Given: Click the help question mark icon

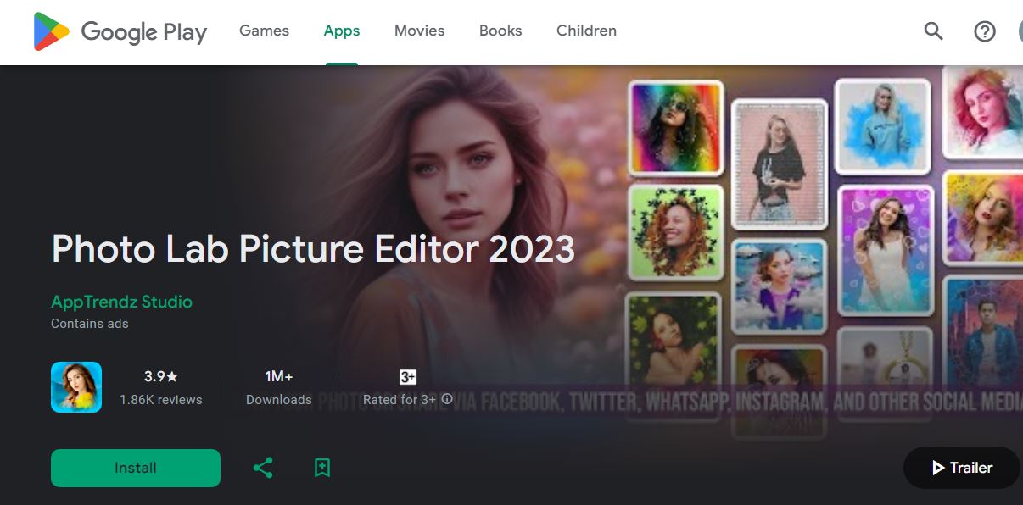Looking at the screenshot, I should coord(984,31).
